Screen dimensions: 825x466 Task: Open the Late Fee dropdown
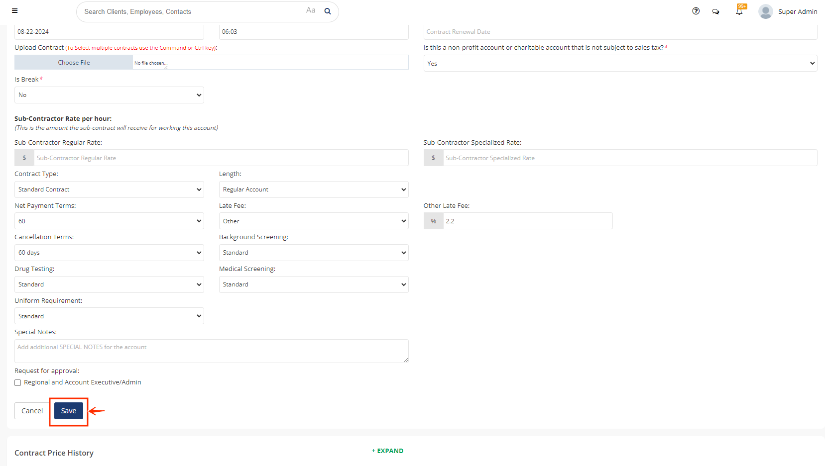(314, 221)
